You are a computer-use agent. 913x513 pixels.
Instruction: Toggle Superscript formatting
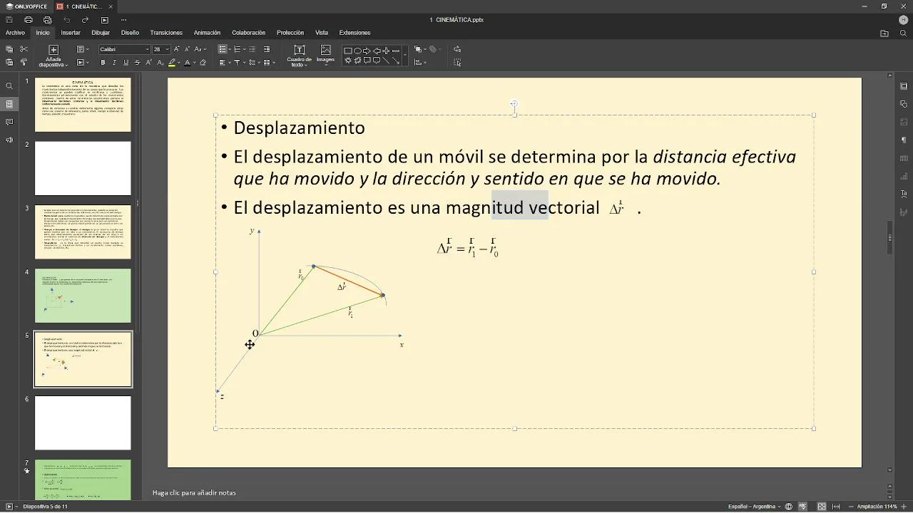point(148,63)
